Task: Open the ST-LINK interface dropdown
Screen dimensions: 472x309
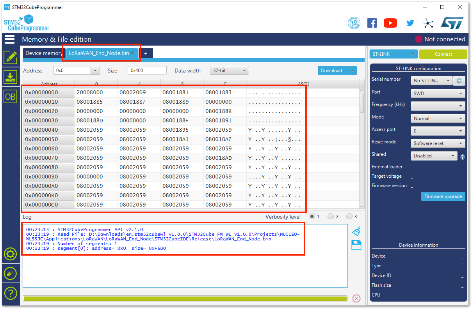Action: (394, 54)
